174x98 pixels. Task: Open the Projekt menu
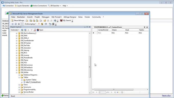pyautogui.click(x=37, y=17)
